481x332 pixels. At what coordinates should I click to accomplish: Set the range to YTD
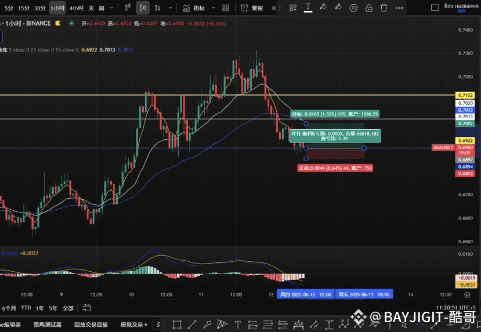coord(26,308)
